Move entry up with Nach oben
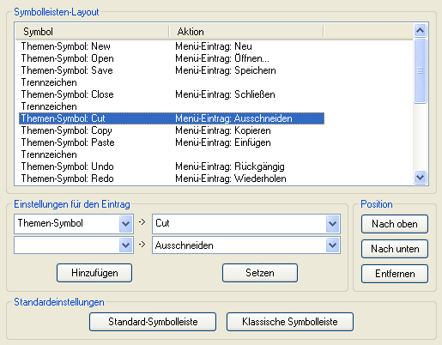Screen dimensions: 442x345 395,224
